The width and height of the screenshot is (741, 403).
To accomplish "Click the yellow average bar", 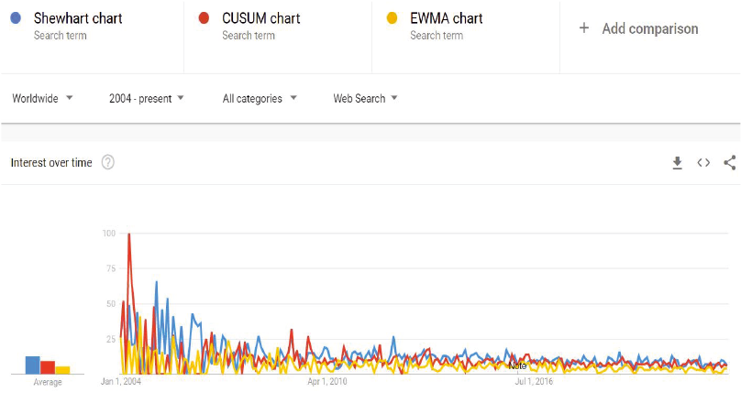I will (x=62, y=370).
